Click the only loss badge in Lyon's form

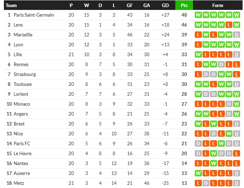coord(198,45)
